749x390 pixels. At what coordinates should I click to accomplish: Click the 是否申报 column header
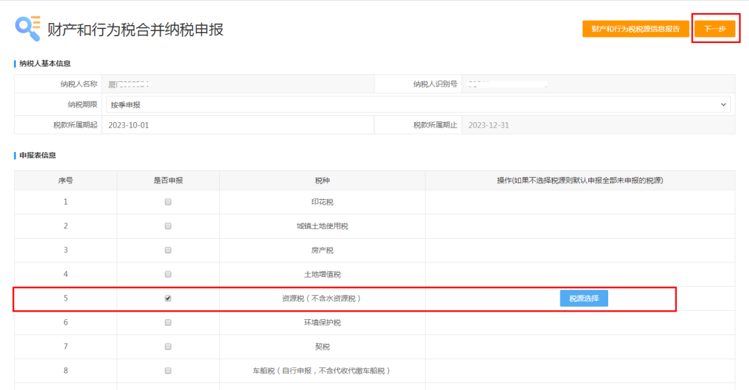[x=168, y=180]
